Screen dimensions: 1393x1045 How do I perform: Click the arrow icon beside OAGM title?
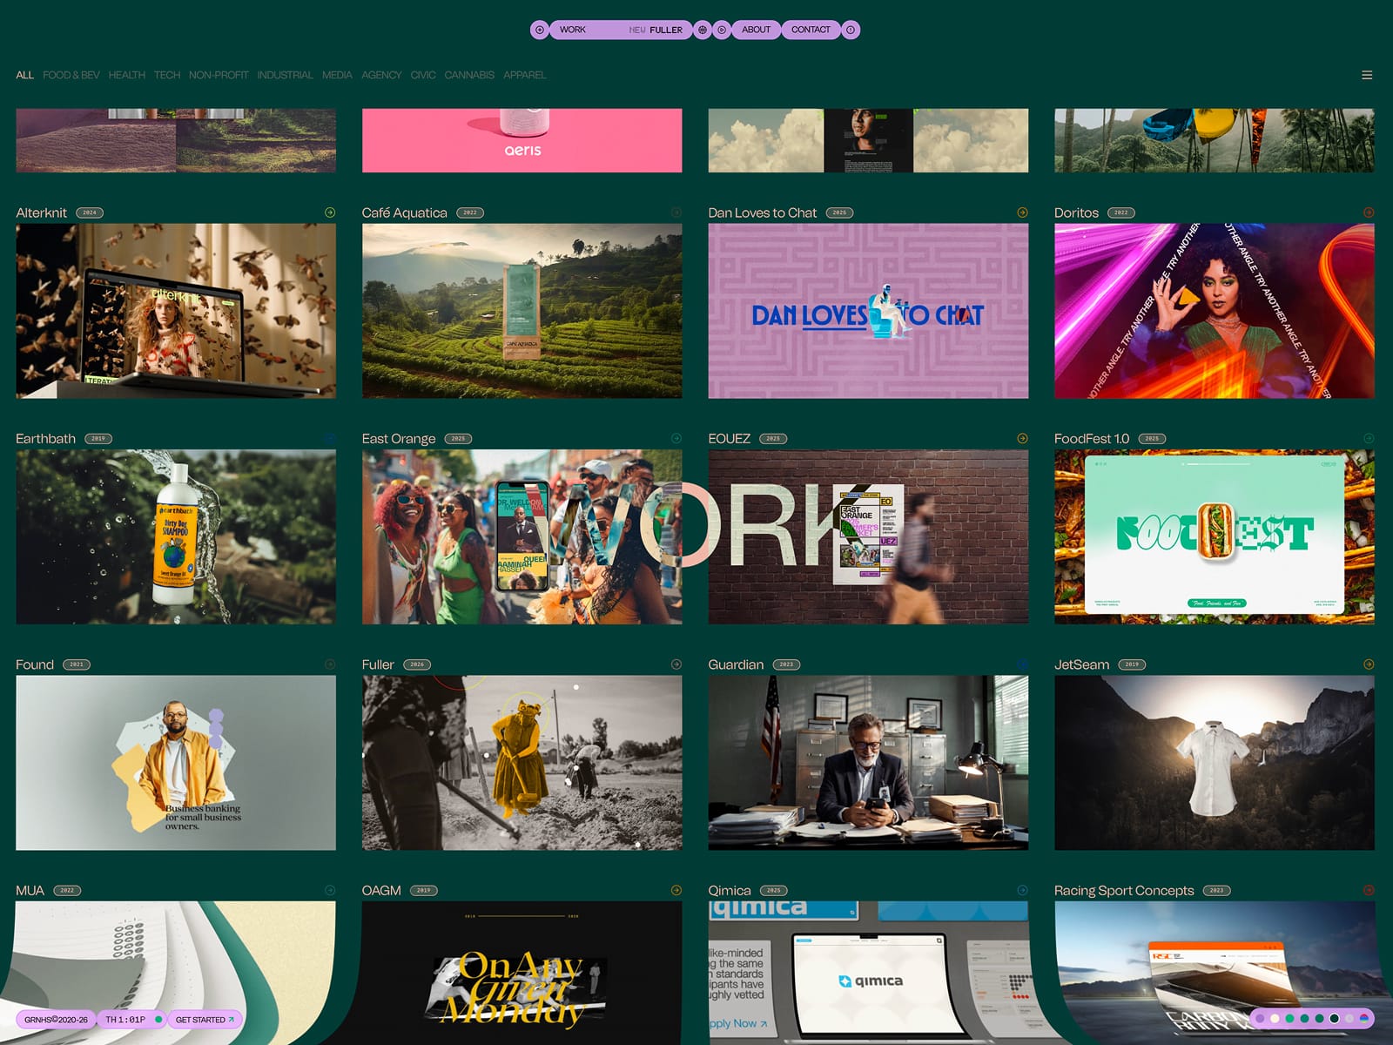click(676, 890)
